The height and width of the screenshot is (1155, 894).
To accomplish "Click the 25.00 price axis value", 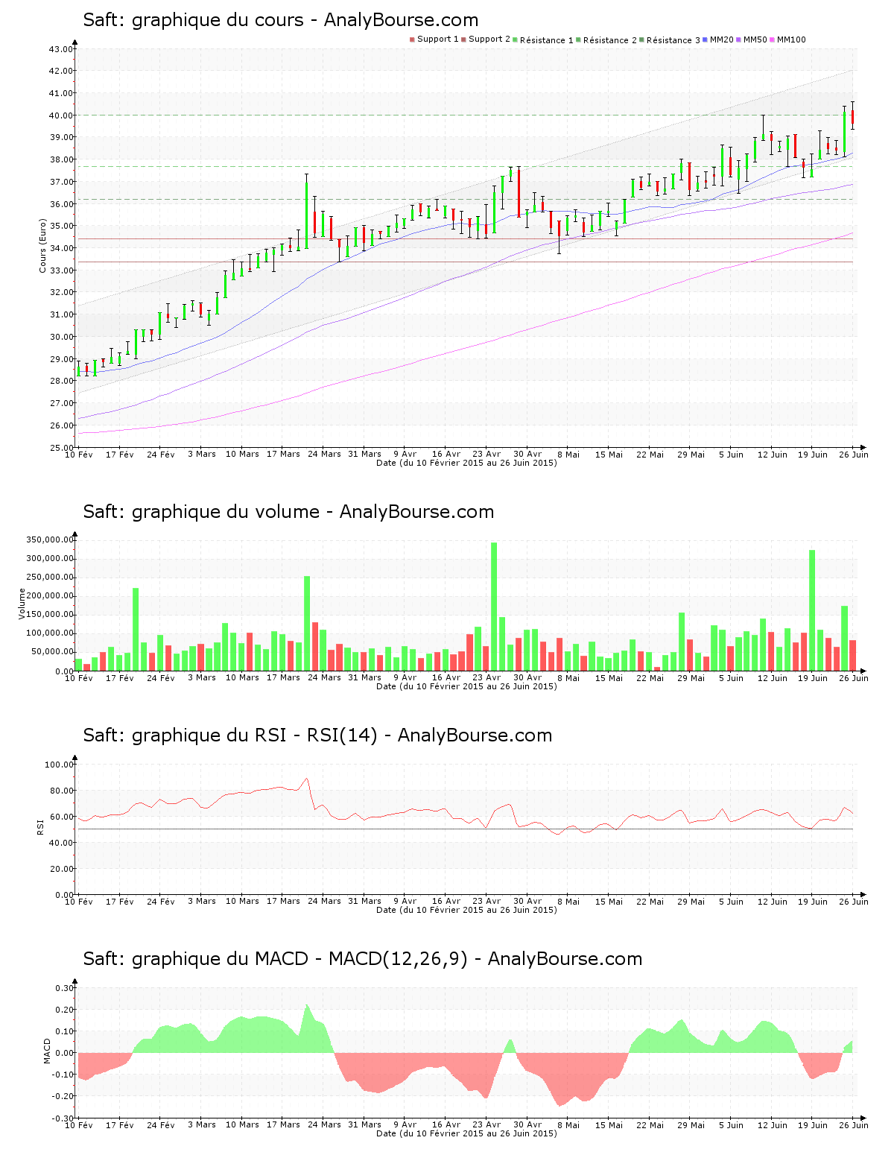I will (61, 448).
